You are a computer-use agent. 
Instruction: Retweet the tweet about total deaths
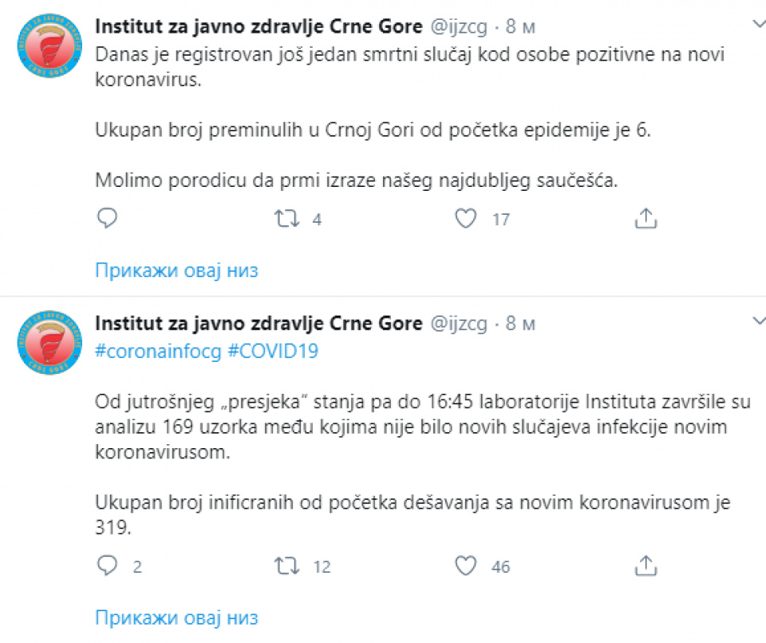coord(285,218)
